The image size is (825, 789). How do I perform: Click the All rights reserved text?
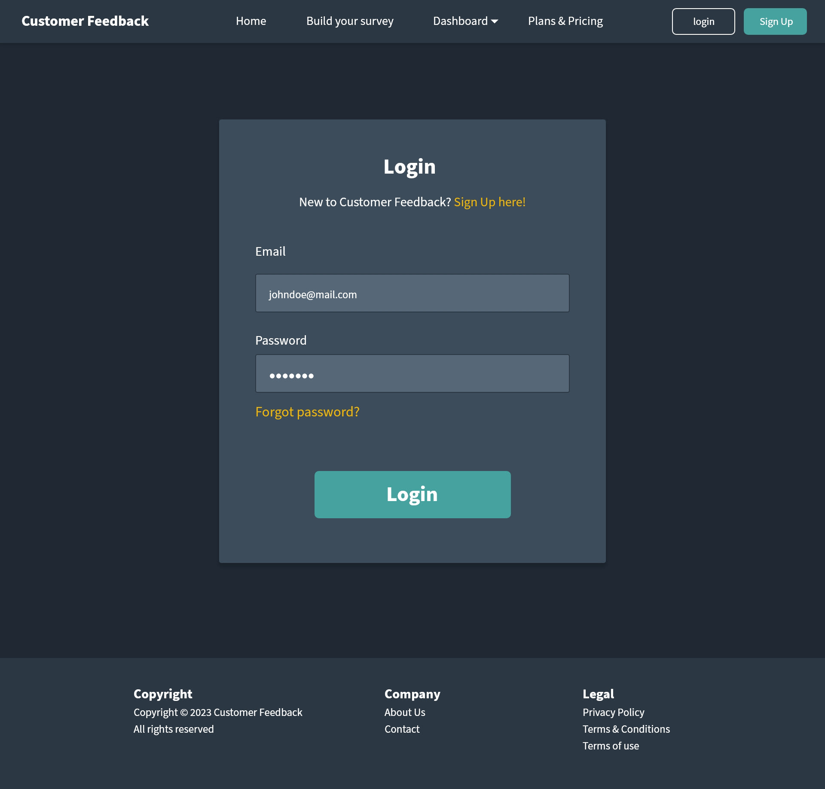pos(174,729)
